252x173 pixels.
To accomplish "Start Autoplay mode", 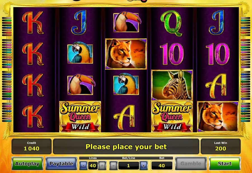I will pos(27,163).
